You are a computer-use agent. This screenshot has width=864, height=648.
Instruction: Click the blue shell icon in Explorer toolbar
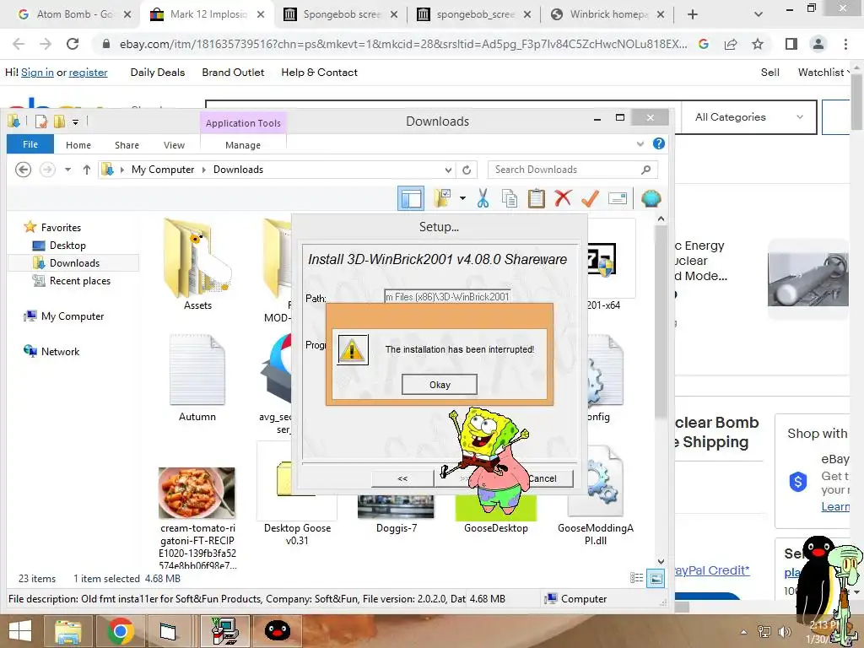click(x=651, y=198)
